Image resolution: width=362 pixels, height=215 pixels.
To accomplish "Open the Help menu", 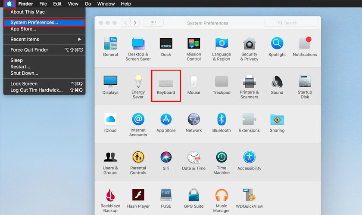I will click(x=126, y=4).
